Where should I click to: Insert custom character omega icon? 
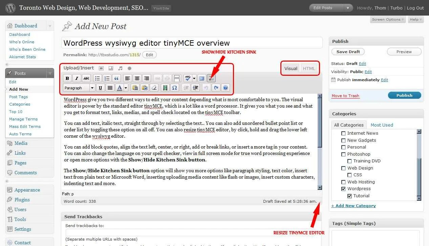174,88
